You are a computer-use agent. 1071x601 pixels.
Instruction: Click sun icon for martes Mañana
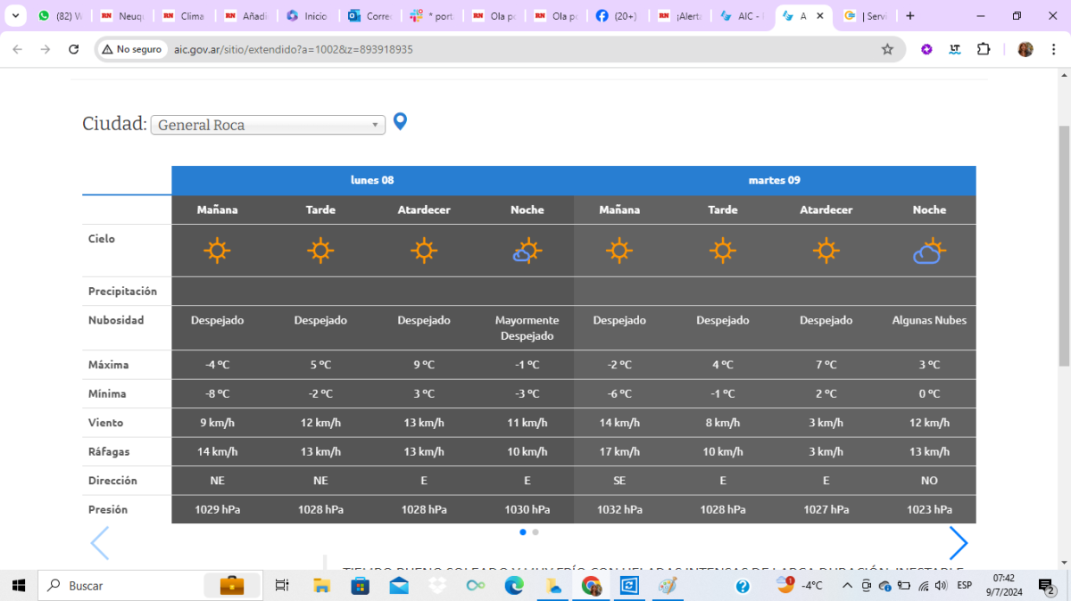pyautogui.click(x=619, y=251)
